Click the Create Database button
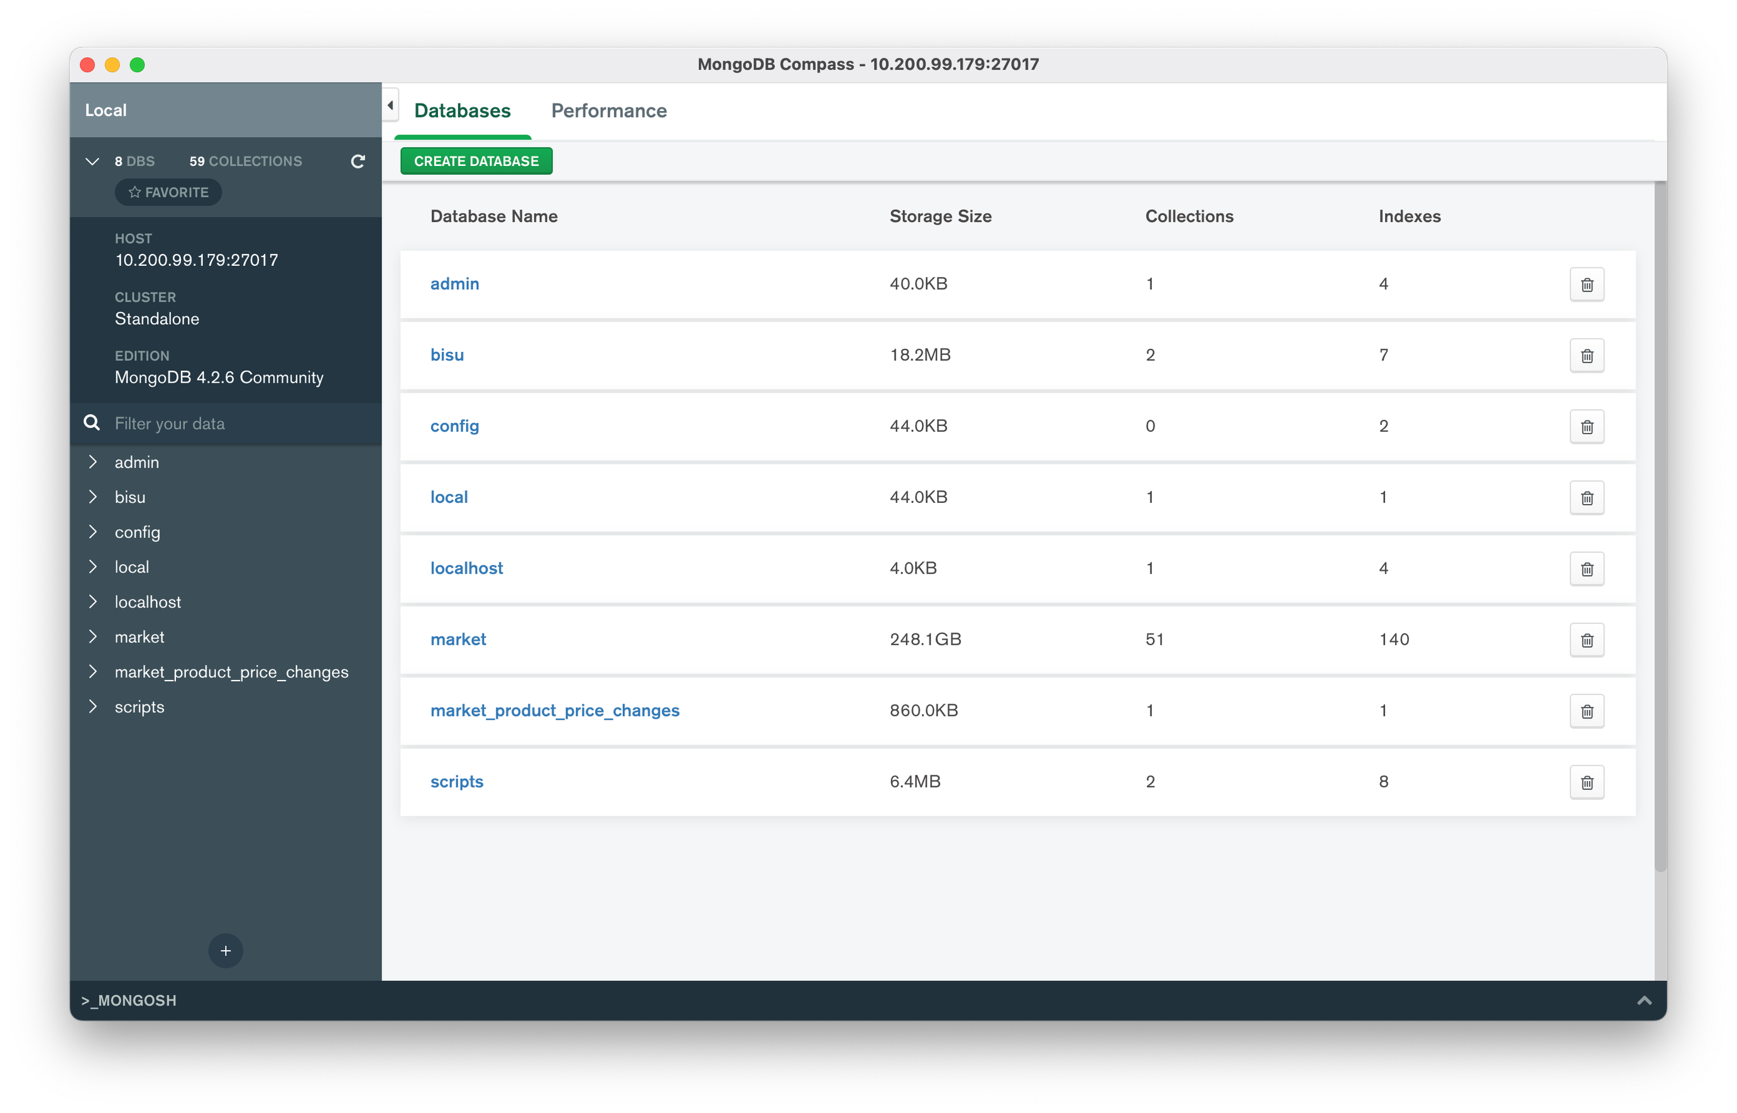Screen dimensions: 1737x1113 (476, 161)
